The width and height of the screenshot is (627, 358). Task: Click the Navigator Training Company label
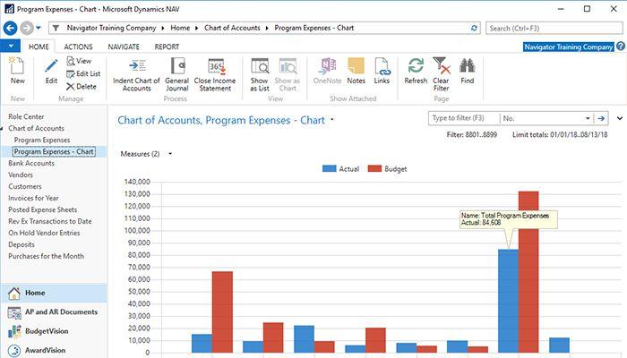pos(568,47)
